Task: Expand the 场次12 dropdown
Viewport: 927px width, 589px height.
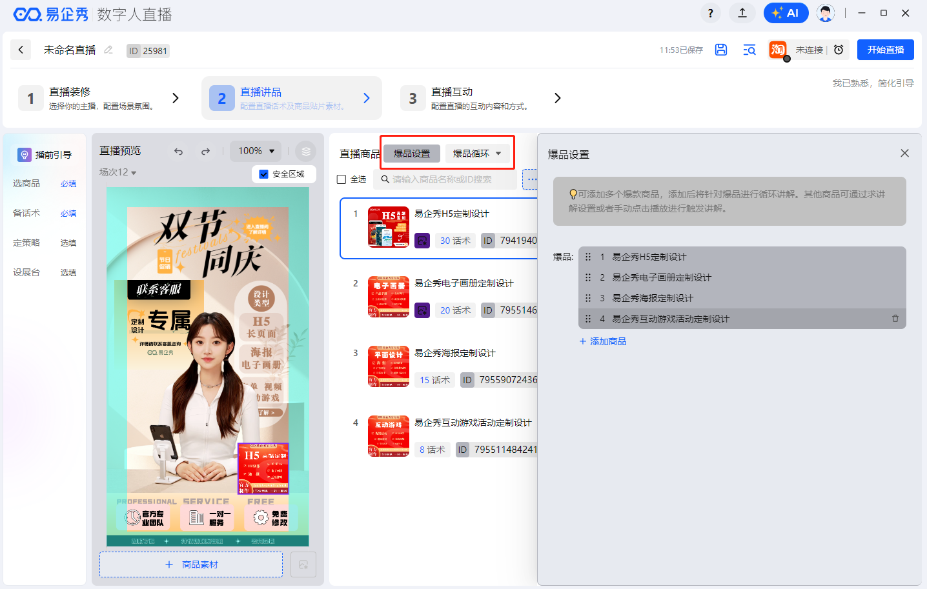Action: point(118,172)
